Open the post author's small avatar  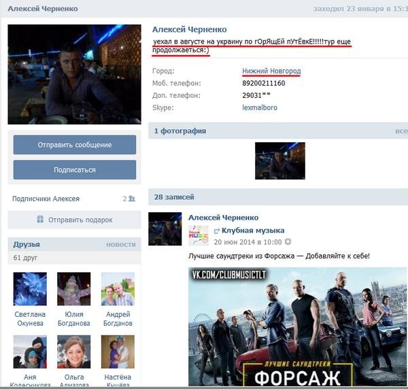pos(165,229)
